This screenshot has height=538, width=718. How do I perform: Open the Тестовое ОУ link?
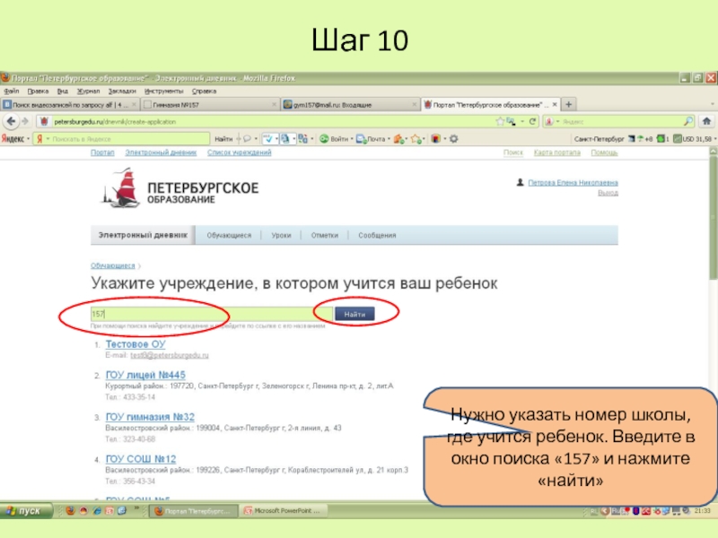(136, 344)
